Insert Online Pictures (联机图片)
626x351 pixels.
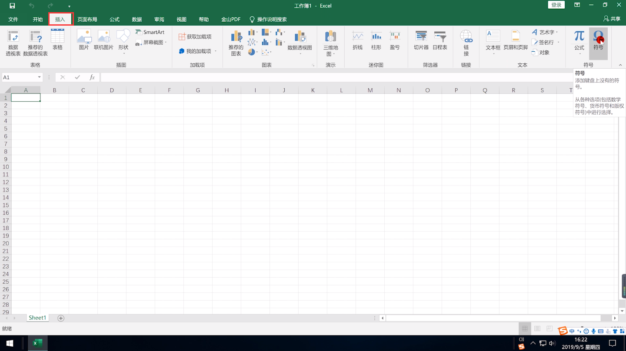click(x=103, y=40)
